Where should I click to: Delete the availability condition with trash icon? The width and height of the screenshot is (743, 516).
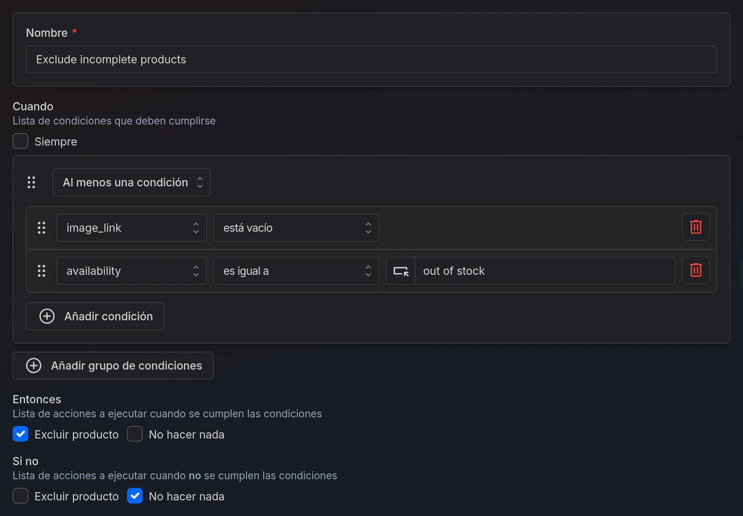pyautogui.click(x=696, y=270)
